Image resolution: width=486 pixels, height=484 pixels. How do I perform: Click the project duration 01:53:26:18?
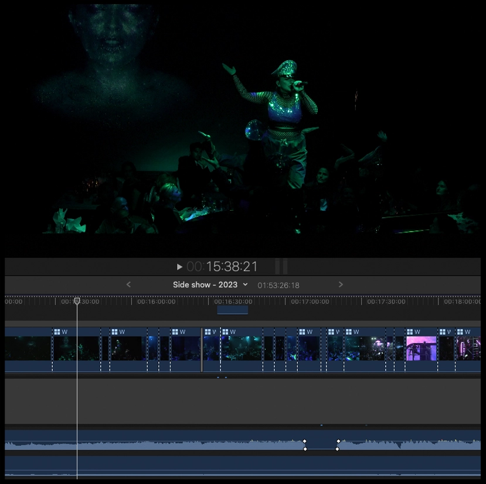coord(278,286)
